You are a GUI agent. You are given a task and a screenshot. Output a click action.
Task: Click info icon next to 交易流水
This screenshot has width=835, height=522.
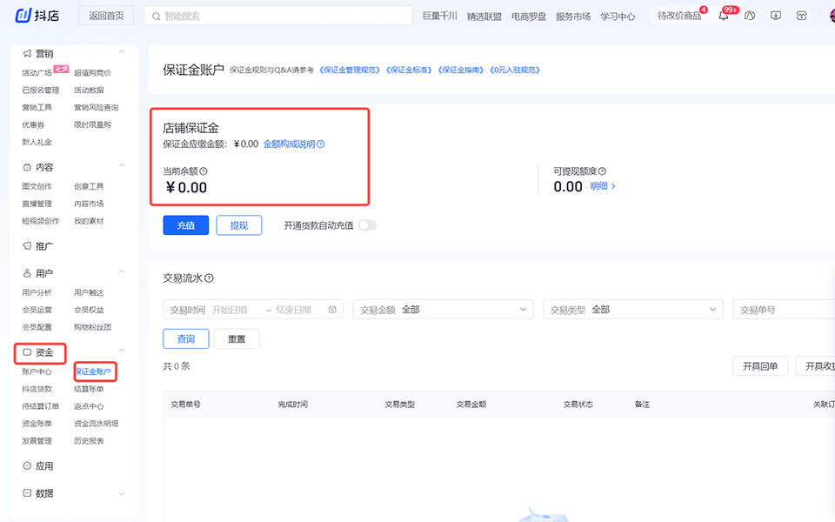pos(209,278)
